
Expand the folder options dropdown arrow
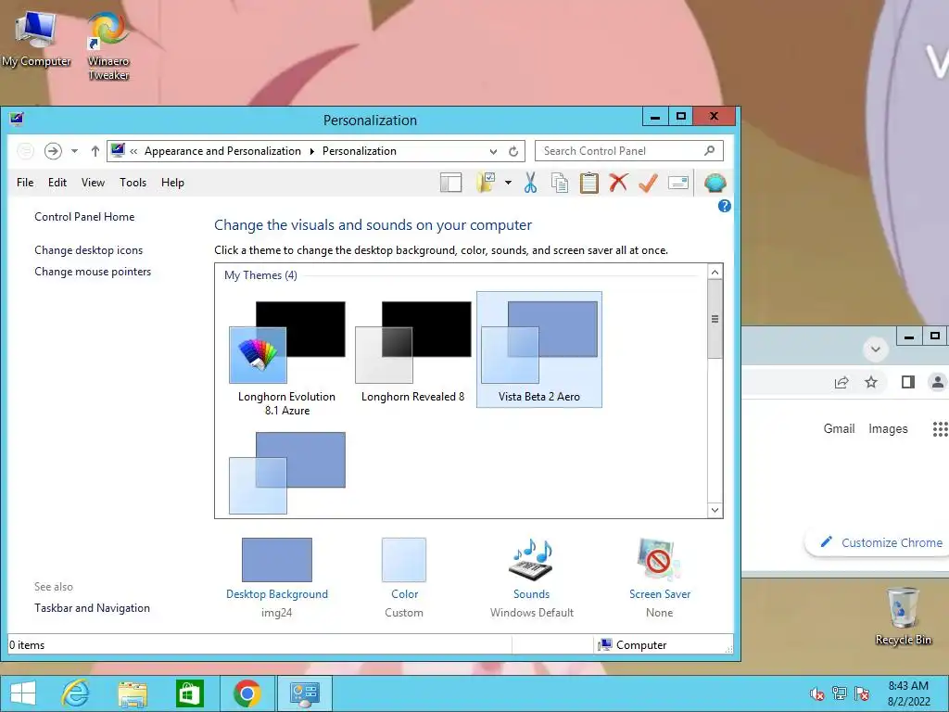click(509, 183)
